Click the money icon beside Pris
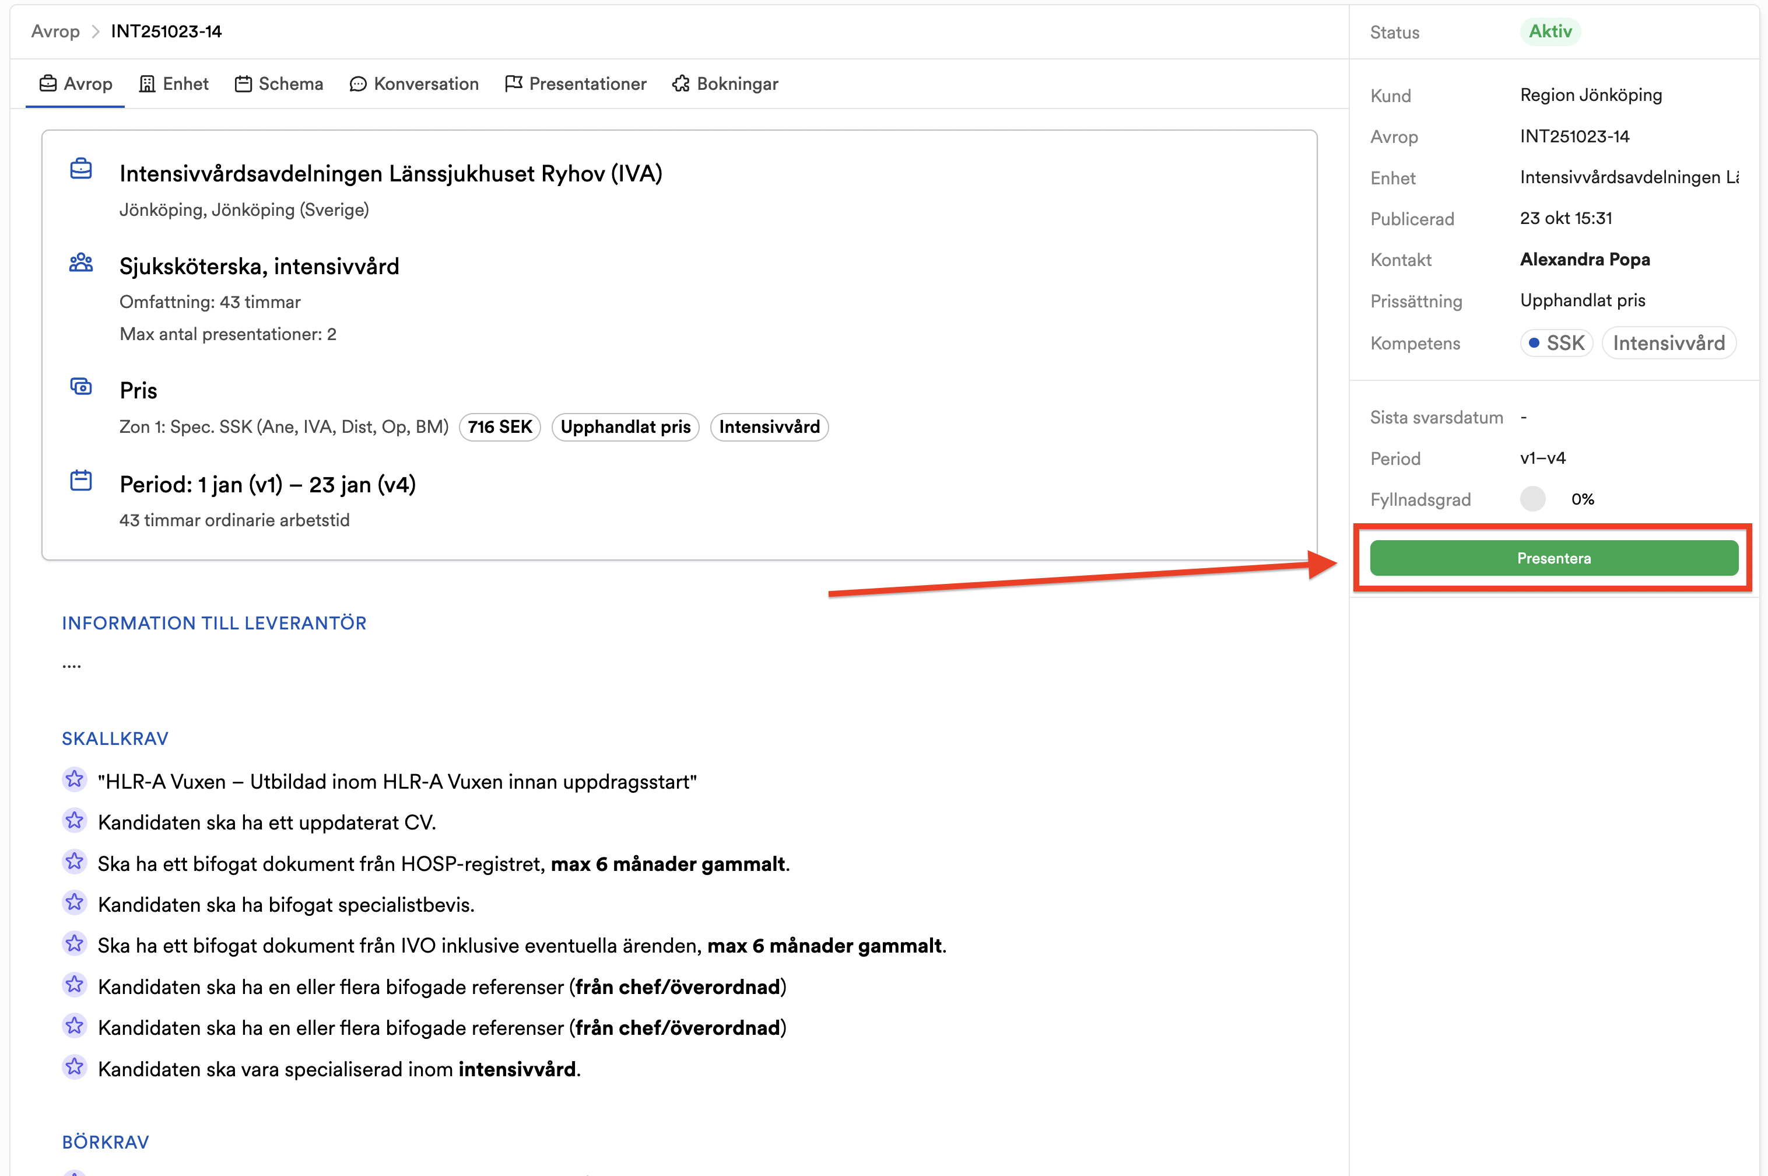Image resolution: width=1768 pixels, height=1176 pixels. click(x=81, y=386)
